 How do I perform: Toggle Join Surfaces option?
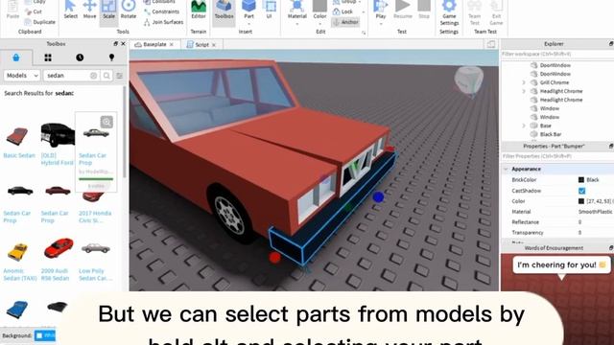tap(163, 22)
